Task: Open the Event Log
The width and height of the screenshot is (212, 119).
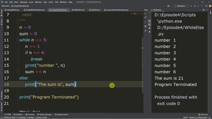Action: 203,115
